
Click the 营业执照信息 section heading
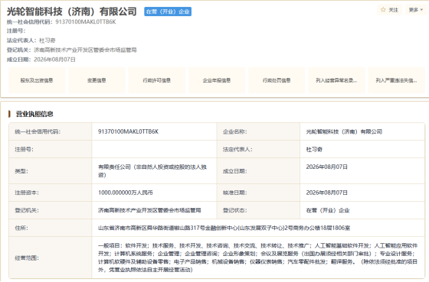click(x=34, y=114)
